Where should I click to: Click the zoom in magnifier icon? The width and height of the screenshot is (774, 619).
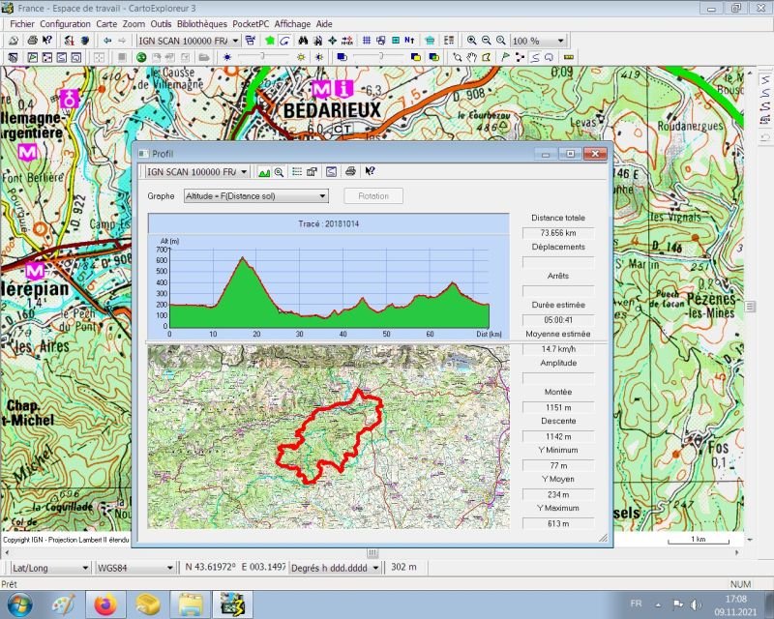[x=472, y=41]
